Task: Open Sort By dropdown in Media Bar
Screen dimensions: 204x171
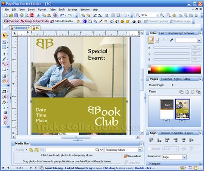Action: coord(22,150)
